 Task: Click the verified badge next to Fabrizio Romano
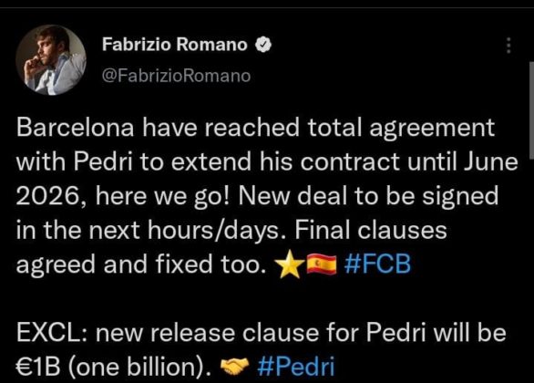pos(263,45)
